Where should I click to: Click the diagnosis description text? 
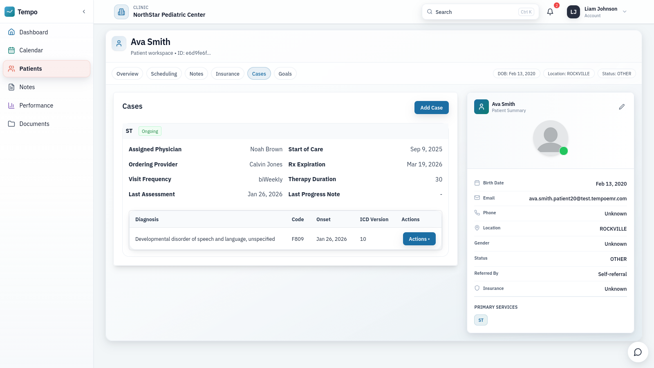[x=205, y=239]
